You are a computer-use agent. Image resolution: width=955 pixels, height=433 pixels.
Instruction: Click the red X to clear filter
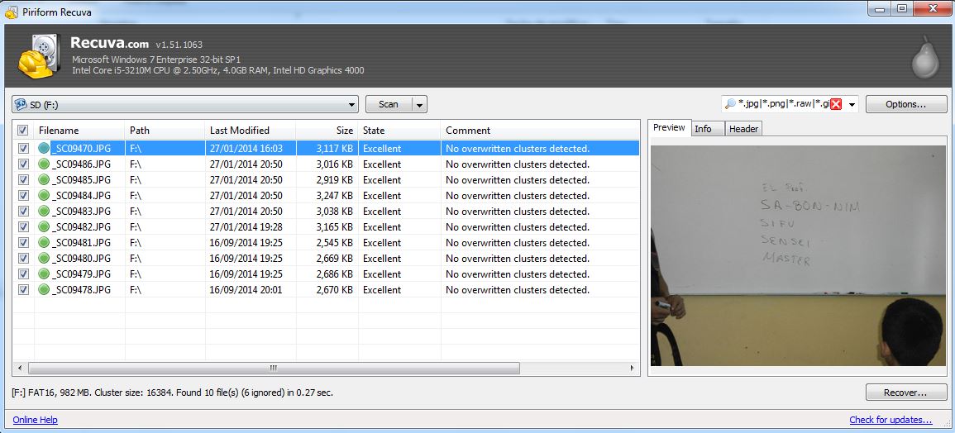836,104
